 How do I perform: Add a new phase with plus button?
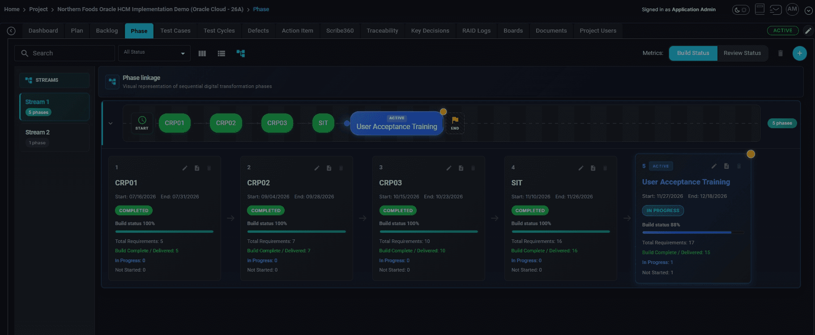[800, 53]
